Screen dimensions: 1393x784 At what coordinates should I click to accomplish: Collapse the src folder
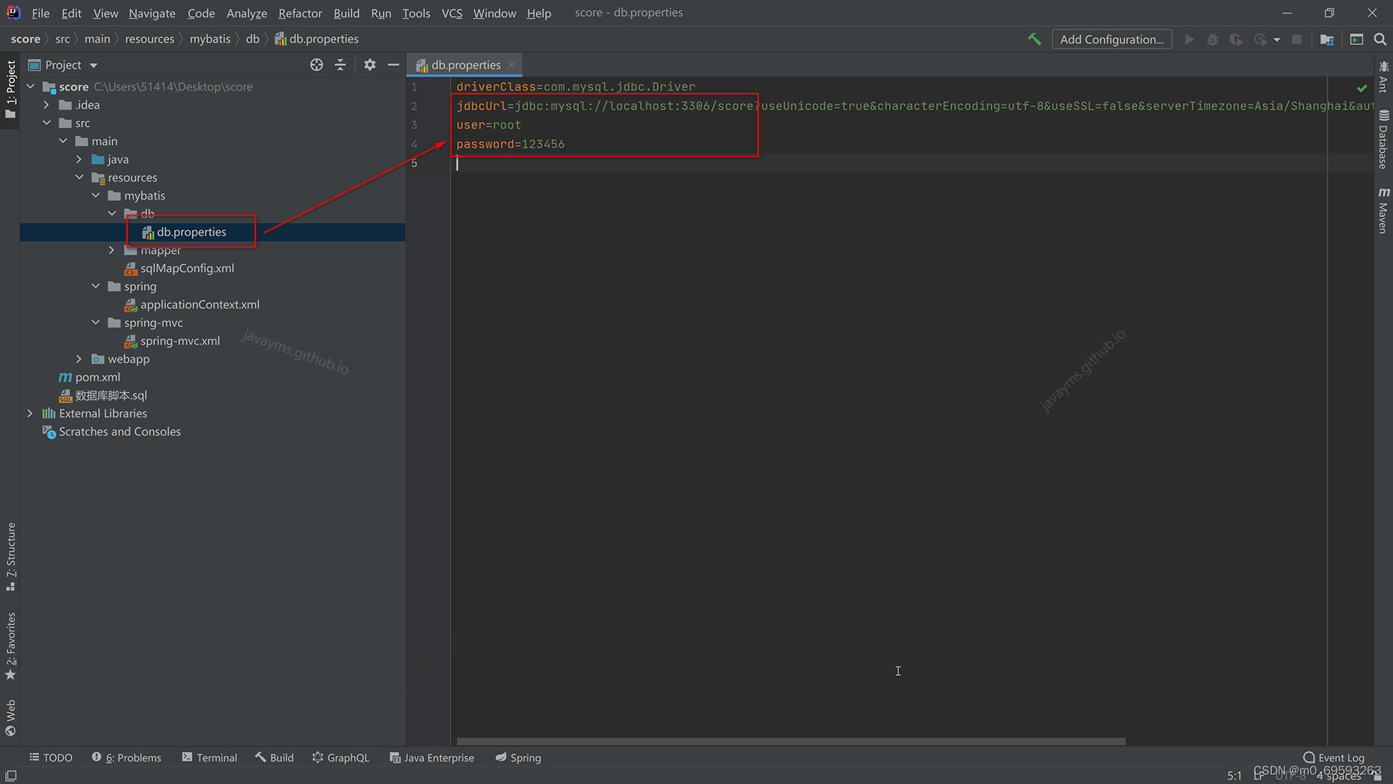click(46, 123)
